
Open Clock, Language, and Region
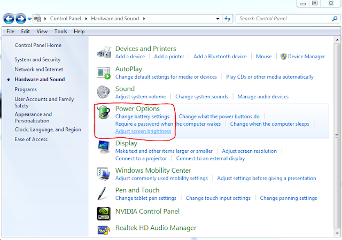tap(48, 129)
